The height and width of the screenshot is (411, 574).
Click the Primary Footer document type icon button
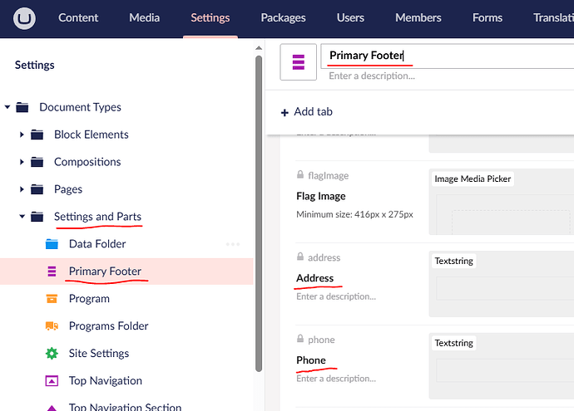(x=299, y=62)
